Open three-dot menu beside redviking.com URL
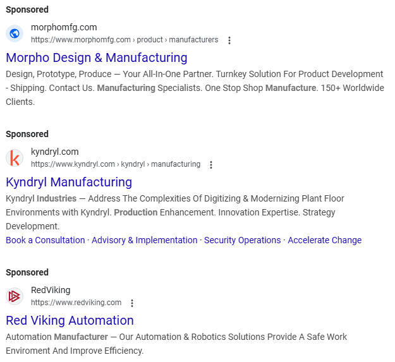The image size is (395, 362). point(132,303)
